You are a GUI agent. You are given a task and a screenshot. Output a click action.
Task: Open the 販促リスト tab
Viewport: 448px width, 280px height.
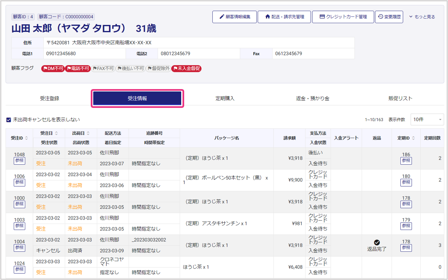point(400,98)
